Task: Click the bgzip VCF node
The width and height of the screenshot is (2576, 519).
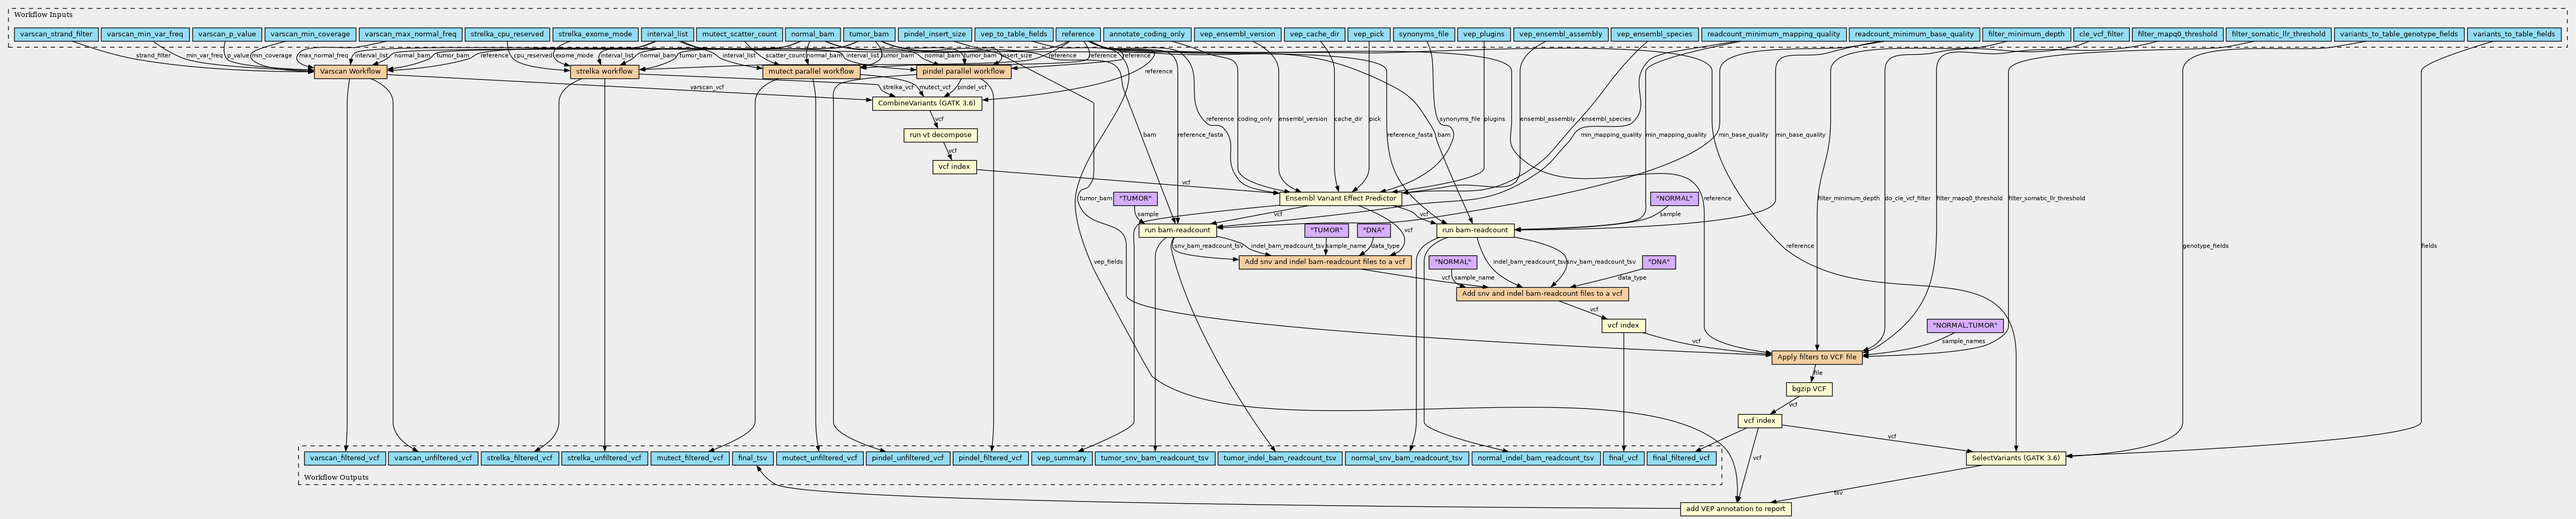Action: click(1809, 389)
